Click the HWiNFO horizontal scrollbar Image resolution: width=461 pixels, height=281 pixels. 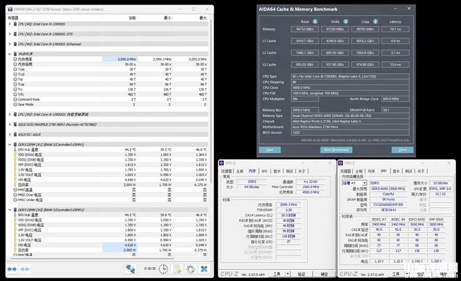click(x=93, y=259)
